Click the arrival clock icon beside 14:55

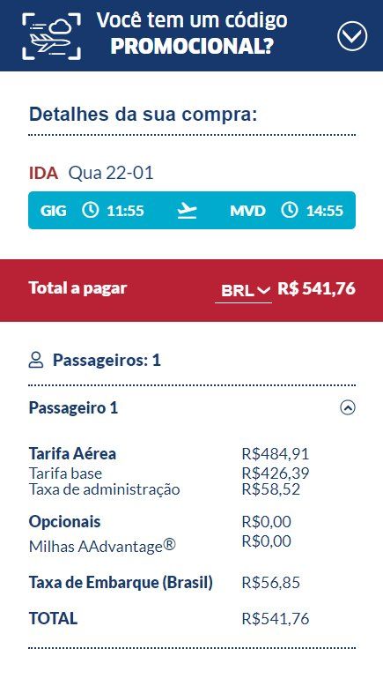289,211
